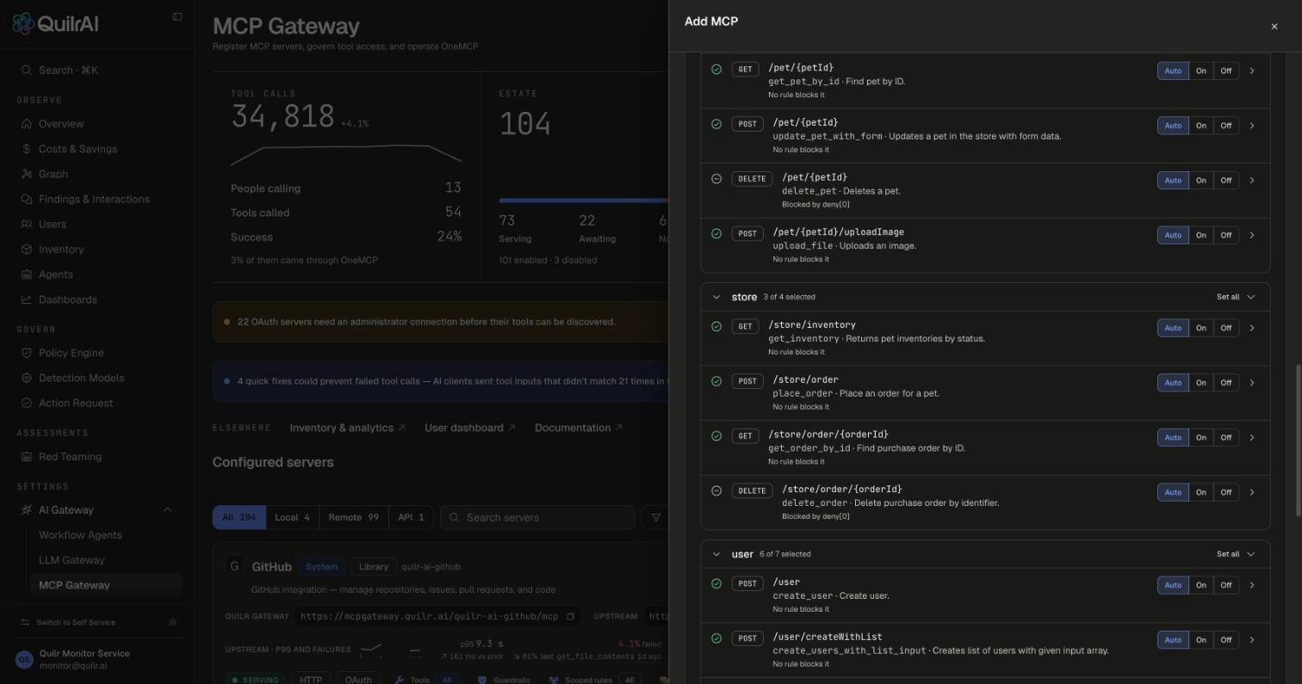
Task: Click the Detection Models icon
Action: 27,378
